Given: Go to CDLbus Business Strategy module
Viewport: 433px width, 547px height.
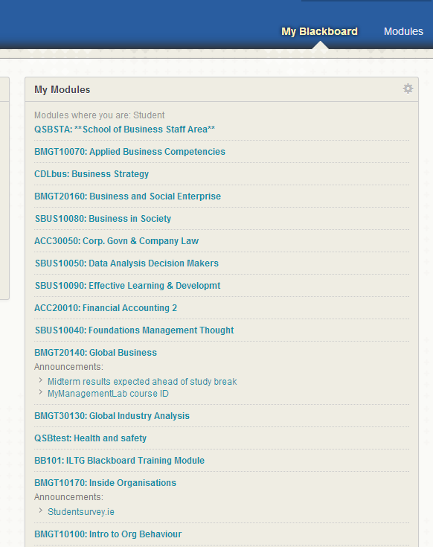Looking at the screenshot, I should [92, 174].
